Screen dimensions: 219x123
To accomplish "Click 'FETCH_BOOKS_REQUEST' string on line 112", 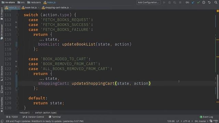I will coord(66,20).
